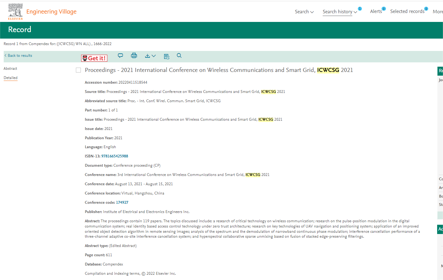Open the Search history dropdown

coord(340,12)
